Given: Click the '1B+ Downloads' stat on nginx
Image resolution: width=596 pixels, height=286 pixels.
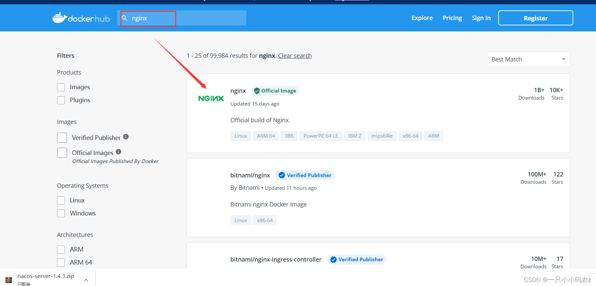Looking at the screenshot, I should coord(532,94).
